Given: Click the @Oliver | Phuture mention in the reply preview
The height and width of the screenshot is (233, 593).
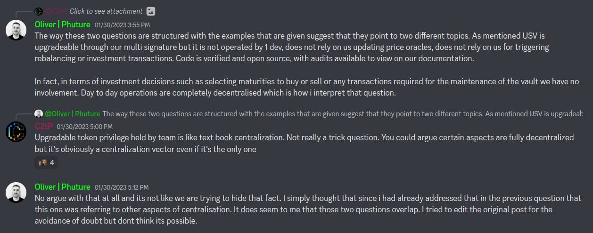Looking at the screenshot, I should (x=73, y=114).
